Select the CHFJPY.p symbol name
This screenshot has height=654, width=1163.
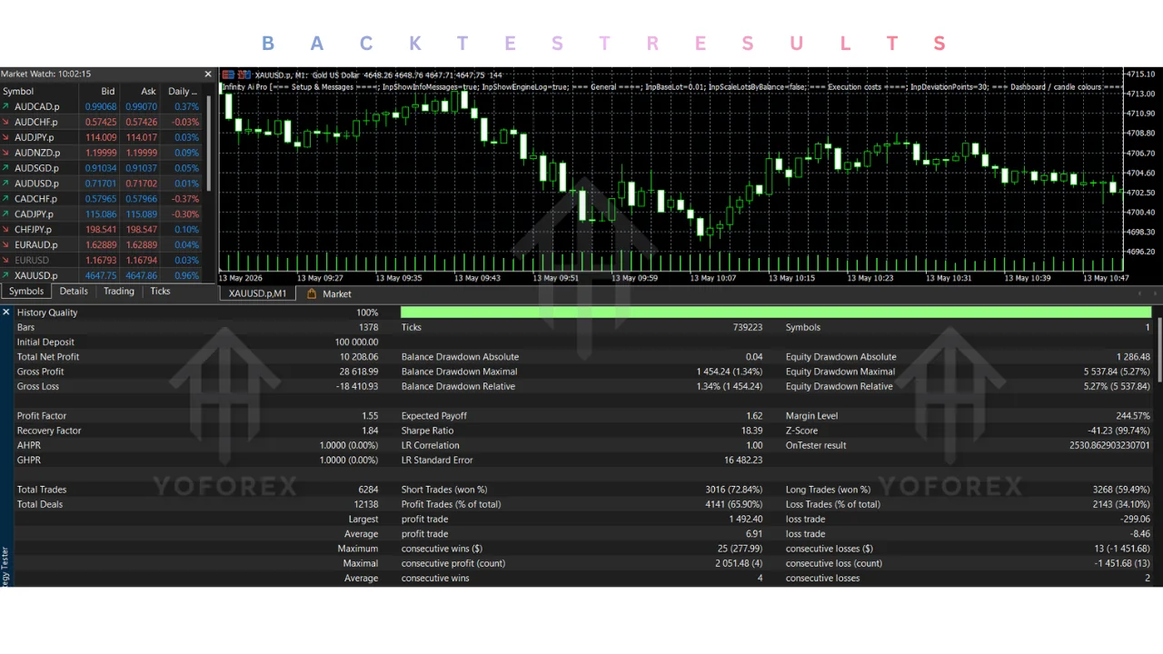point(34,230)
